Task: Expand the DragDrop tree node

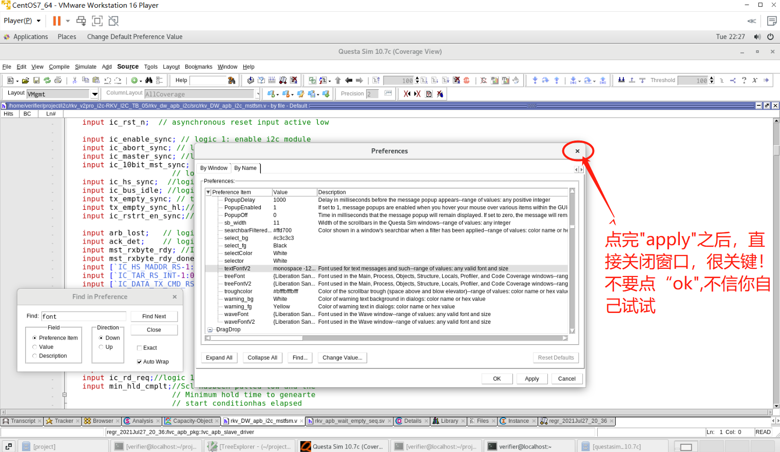Action: pos(210,330)
